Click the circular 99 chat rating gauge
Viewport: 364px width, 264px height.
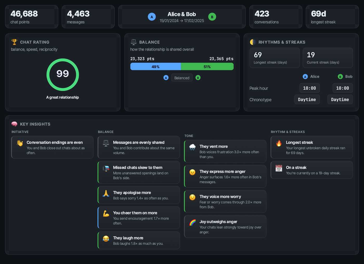coord(63,75)
